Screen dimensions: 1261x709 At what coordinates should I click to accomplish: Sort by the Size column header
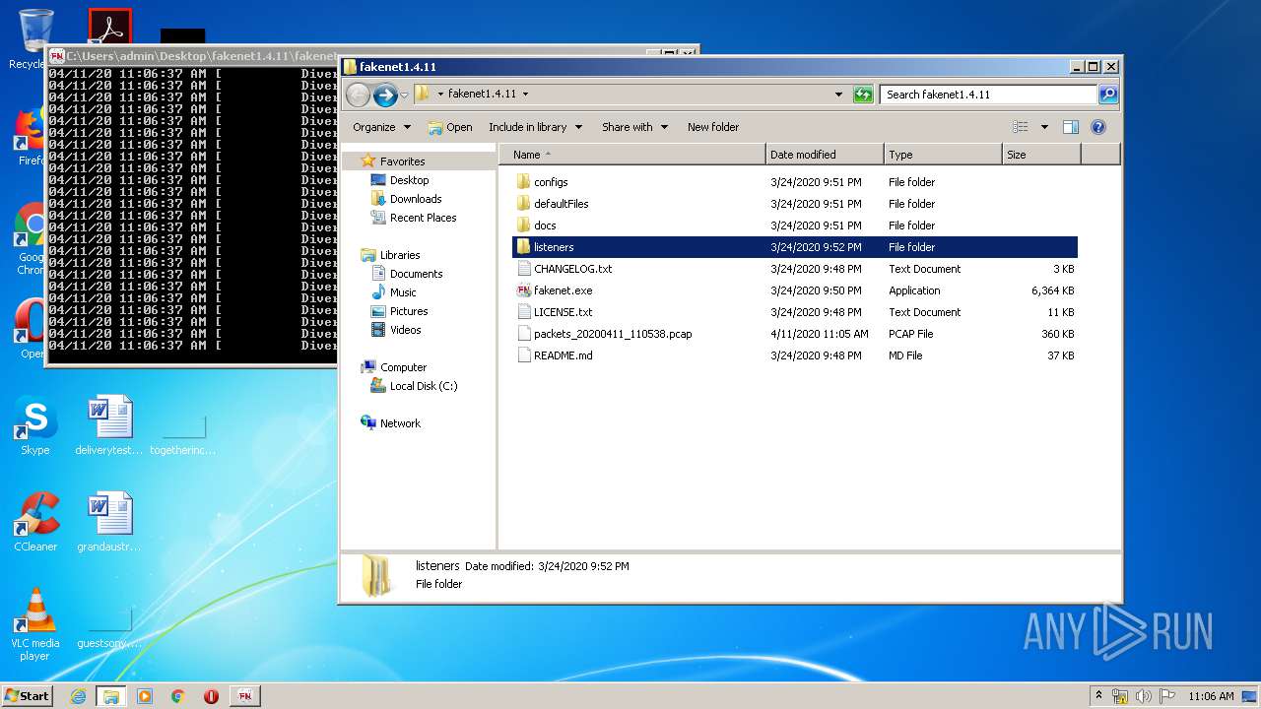tap(1041, 155)
